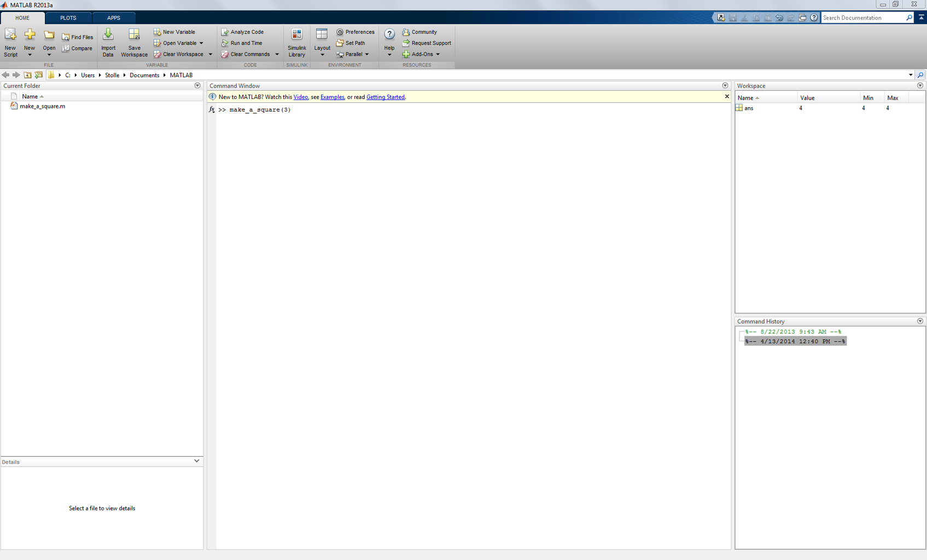
Task: Go back to the previous folder
Action: point(5,75)
